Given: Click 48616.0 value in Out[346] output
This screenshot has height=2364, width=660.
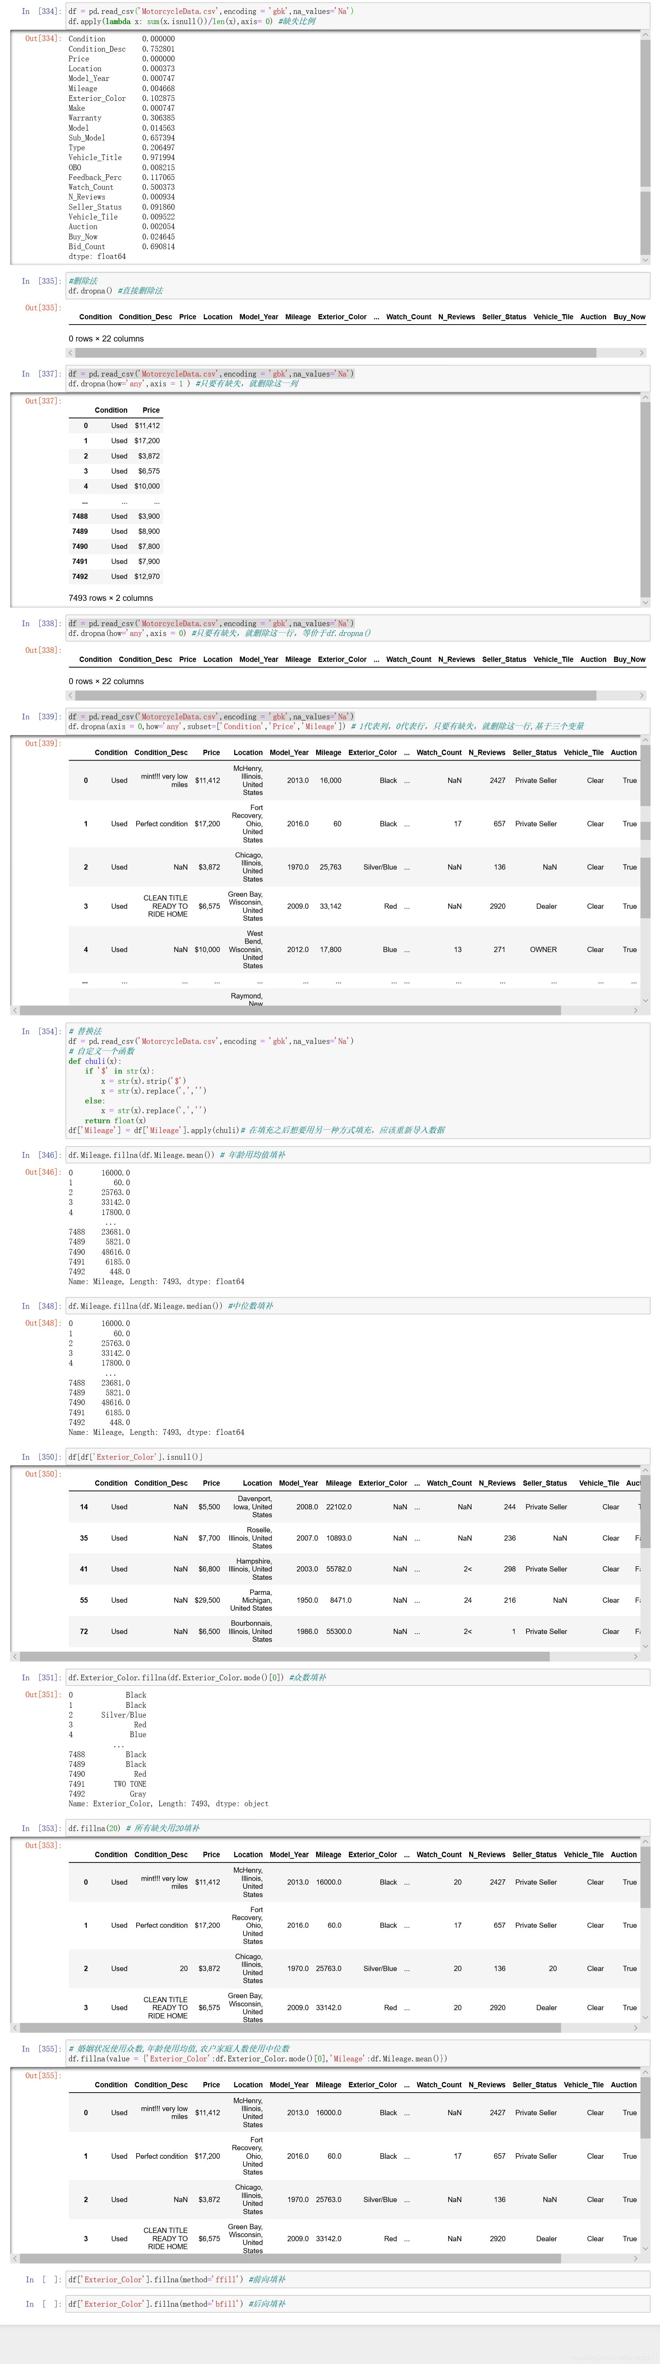Looking at the screenshot, I should [116, 1252].
